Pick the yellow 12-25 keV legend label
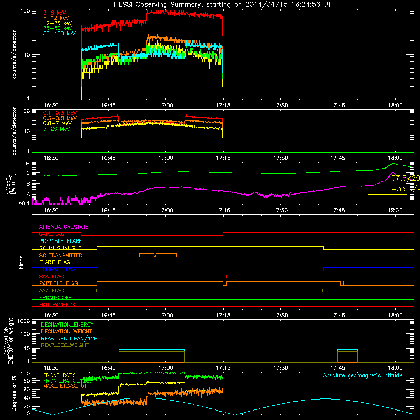Viewport: 420px width, 420px height. pyautogui.click(x=58, y=23)
